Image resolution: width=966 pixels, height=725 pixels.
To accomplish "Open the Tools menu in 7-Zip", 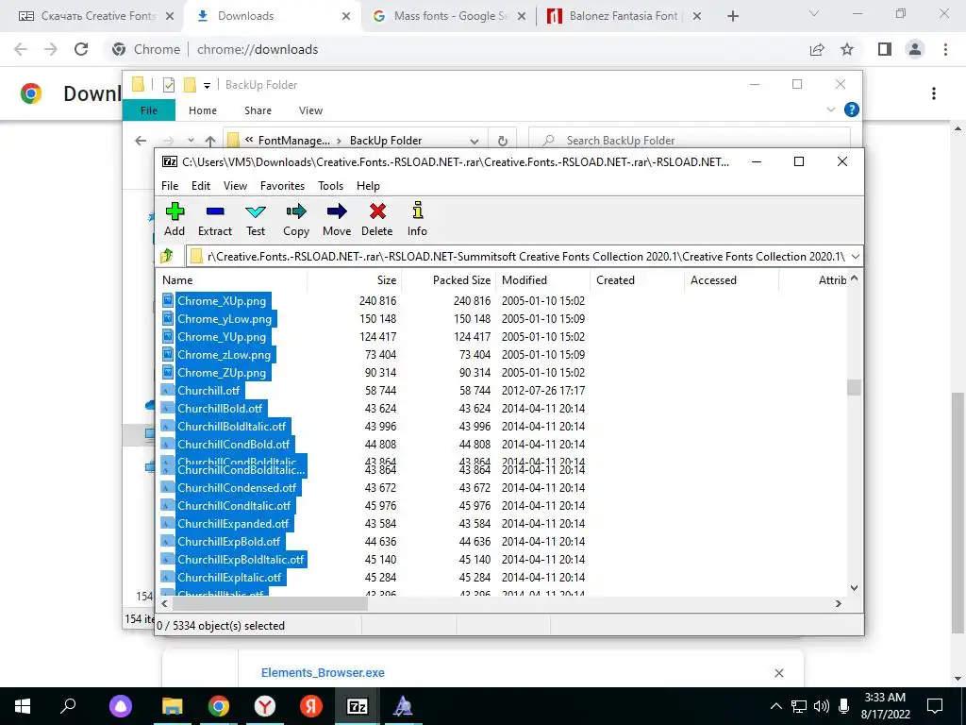I will [x=331, y=186].
